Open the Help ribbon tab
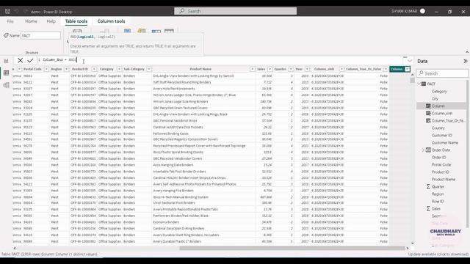 tap(51, 21)
